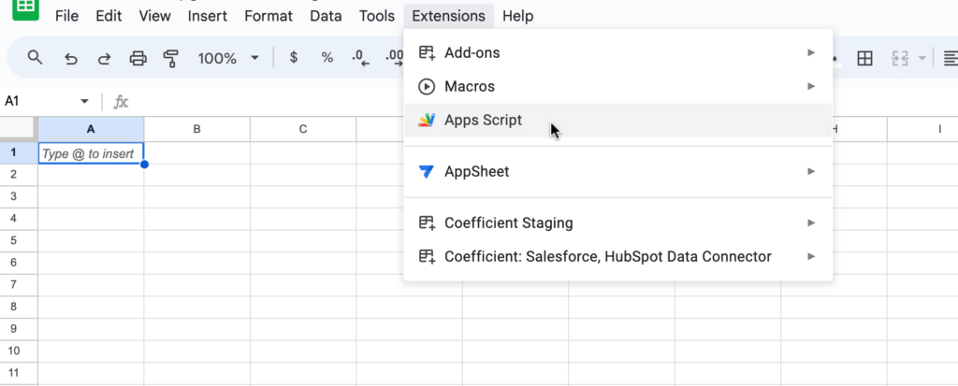The width and height of the screenshot is (958, 386).
Task: Apply percent format with the % icon
Action: 327,58
